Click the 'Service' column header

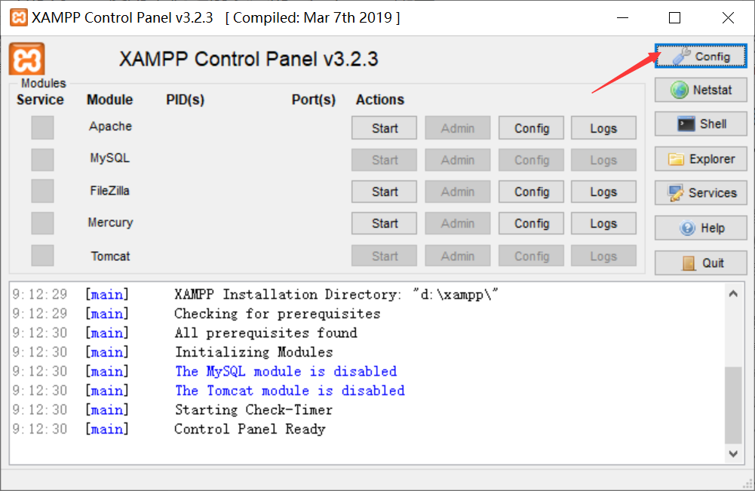pyautogui.click(x=40, y=100)
